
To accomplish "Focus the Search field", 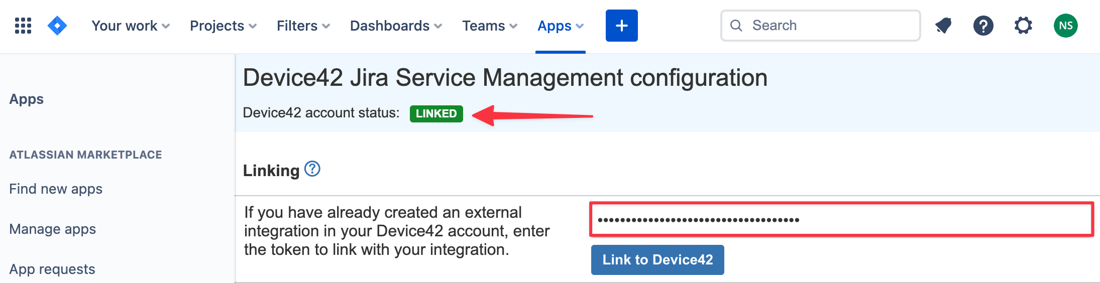I will 821,26.
